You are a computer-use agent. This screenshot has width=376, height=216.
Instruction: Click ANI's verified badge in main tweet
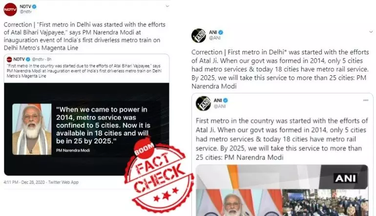point(221,32)
